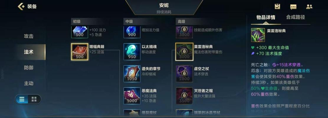Open the chat bubble icon
Viewport: 328px width, 118px height.
pos(293,7)
